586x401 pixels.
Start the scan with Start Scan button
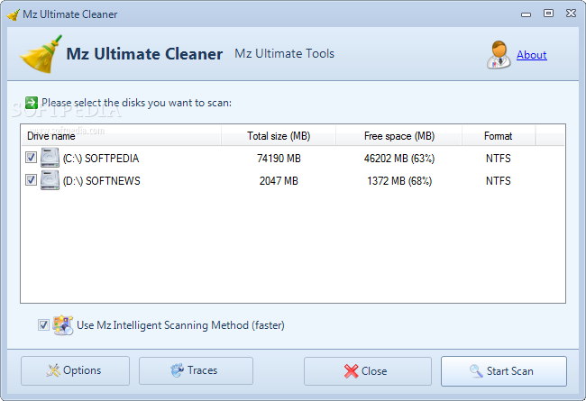(504, 371)
